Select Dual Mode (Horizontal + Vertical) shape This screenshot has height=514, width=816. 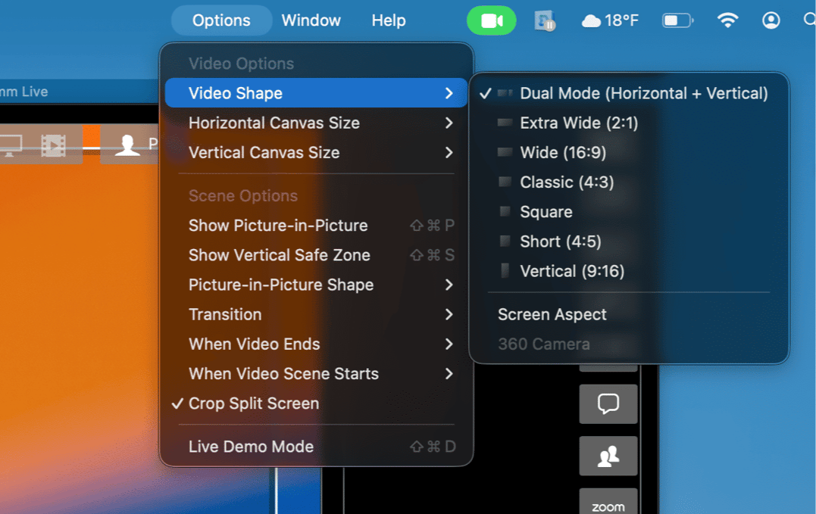tap(643, 93)
